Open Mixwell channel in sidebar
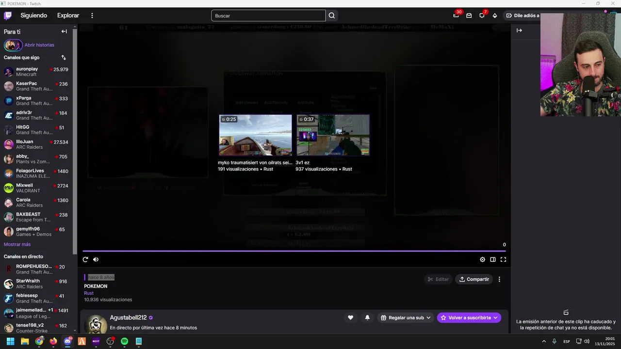The image size is (621, 349). click(x=36, y=188)
